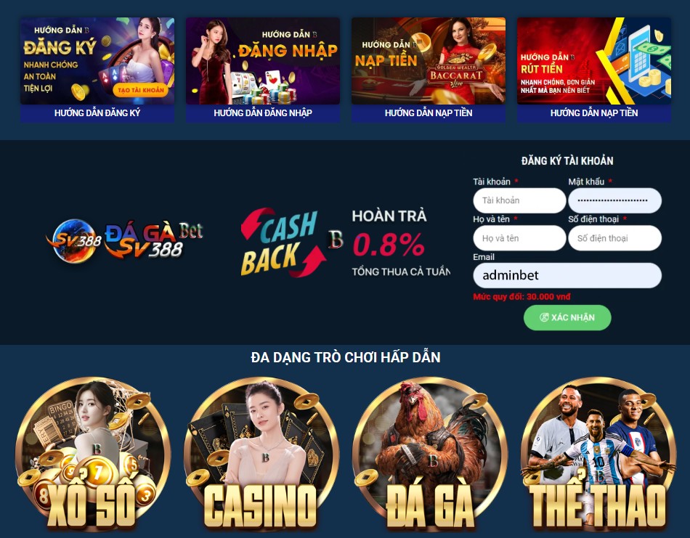Click the green Xác Nhận button

[567, 317]
